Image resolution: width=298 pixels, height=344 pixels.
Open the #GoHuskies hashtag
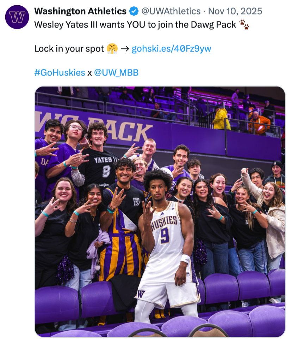pyautogui.click(x=60, y=73)
